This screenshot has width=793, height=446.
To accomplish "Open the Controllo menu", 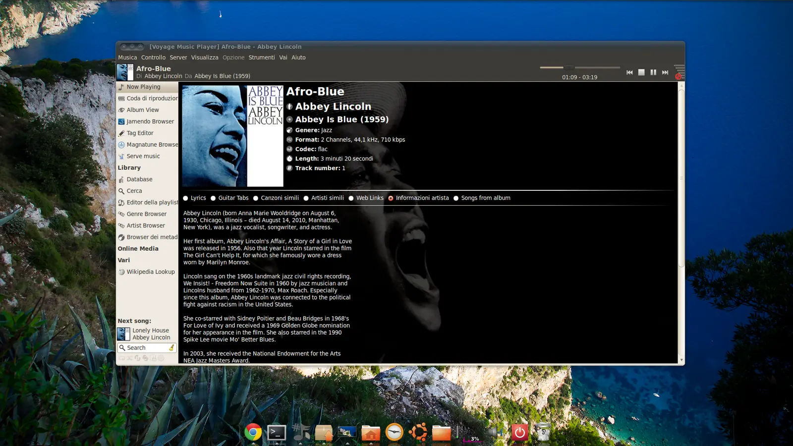I will [153, 57].
